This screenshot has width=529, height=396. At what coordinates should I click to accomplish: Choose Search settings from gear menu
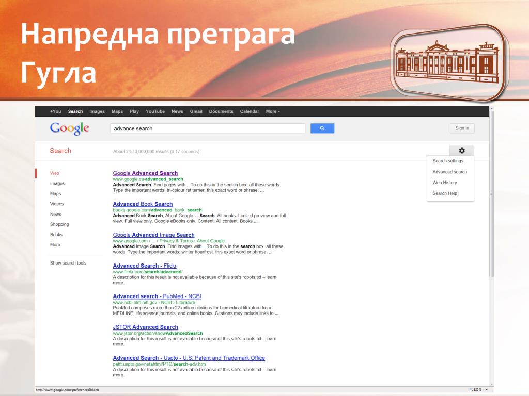point(448,161)
